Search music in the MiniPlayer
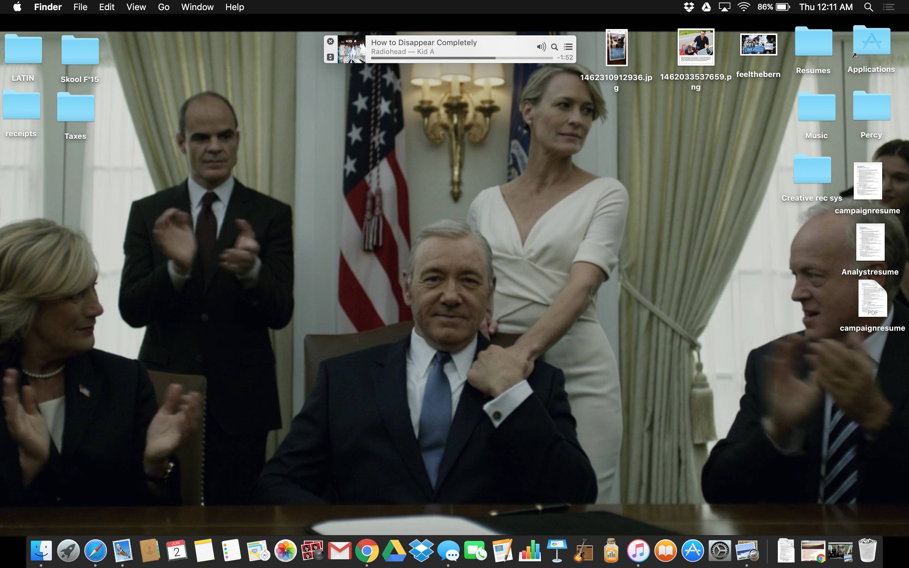 (555, 47)
